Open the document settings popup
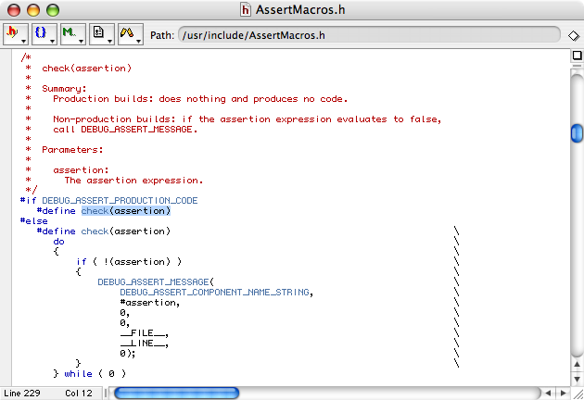Image resolution: width=584 pixels, height=400 pixels. click(x=102, y=34)
